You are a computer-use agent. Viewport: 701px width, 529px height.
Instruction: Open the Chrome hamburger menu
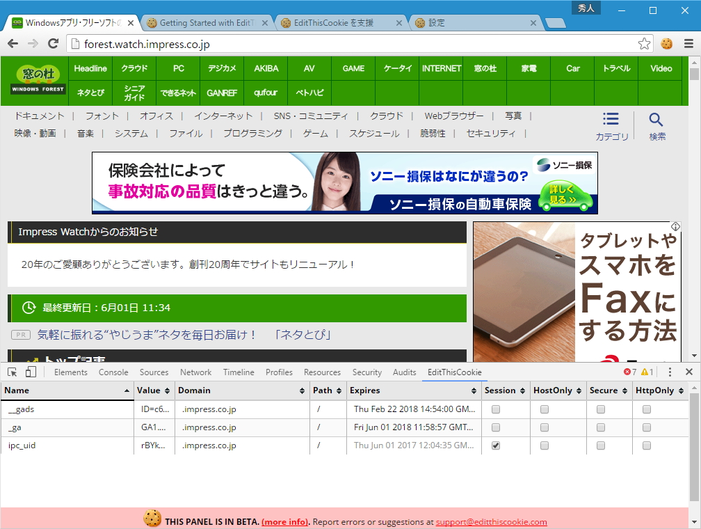[x=689, y=43]
